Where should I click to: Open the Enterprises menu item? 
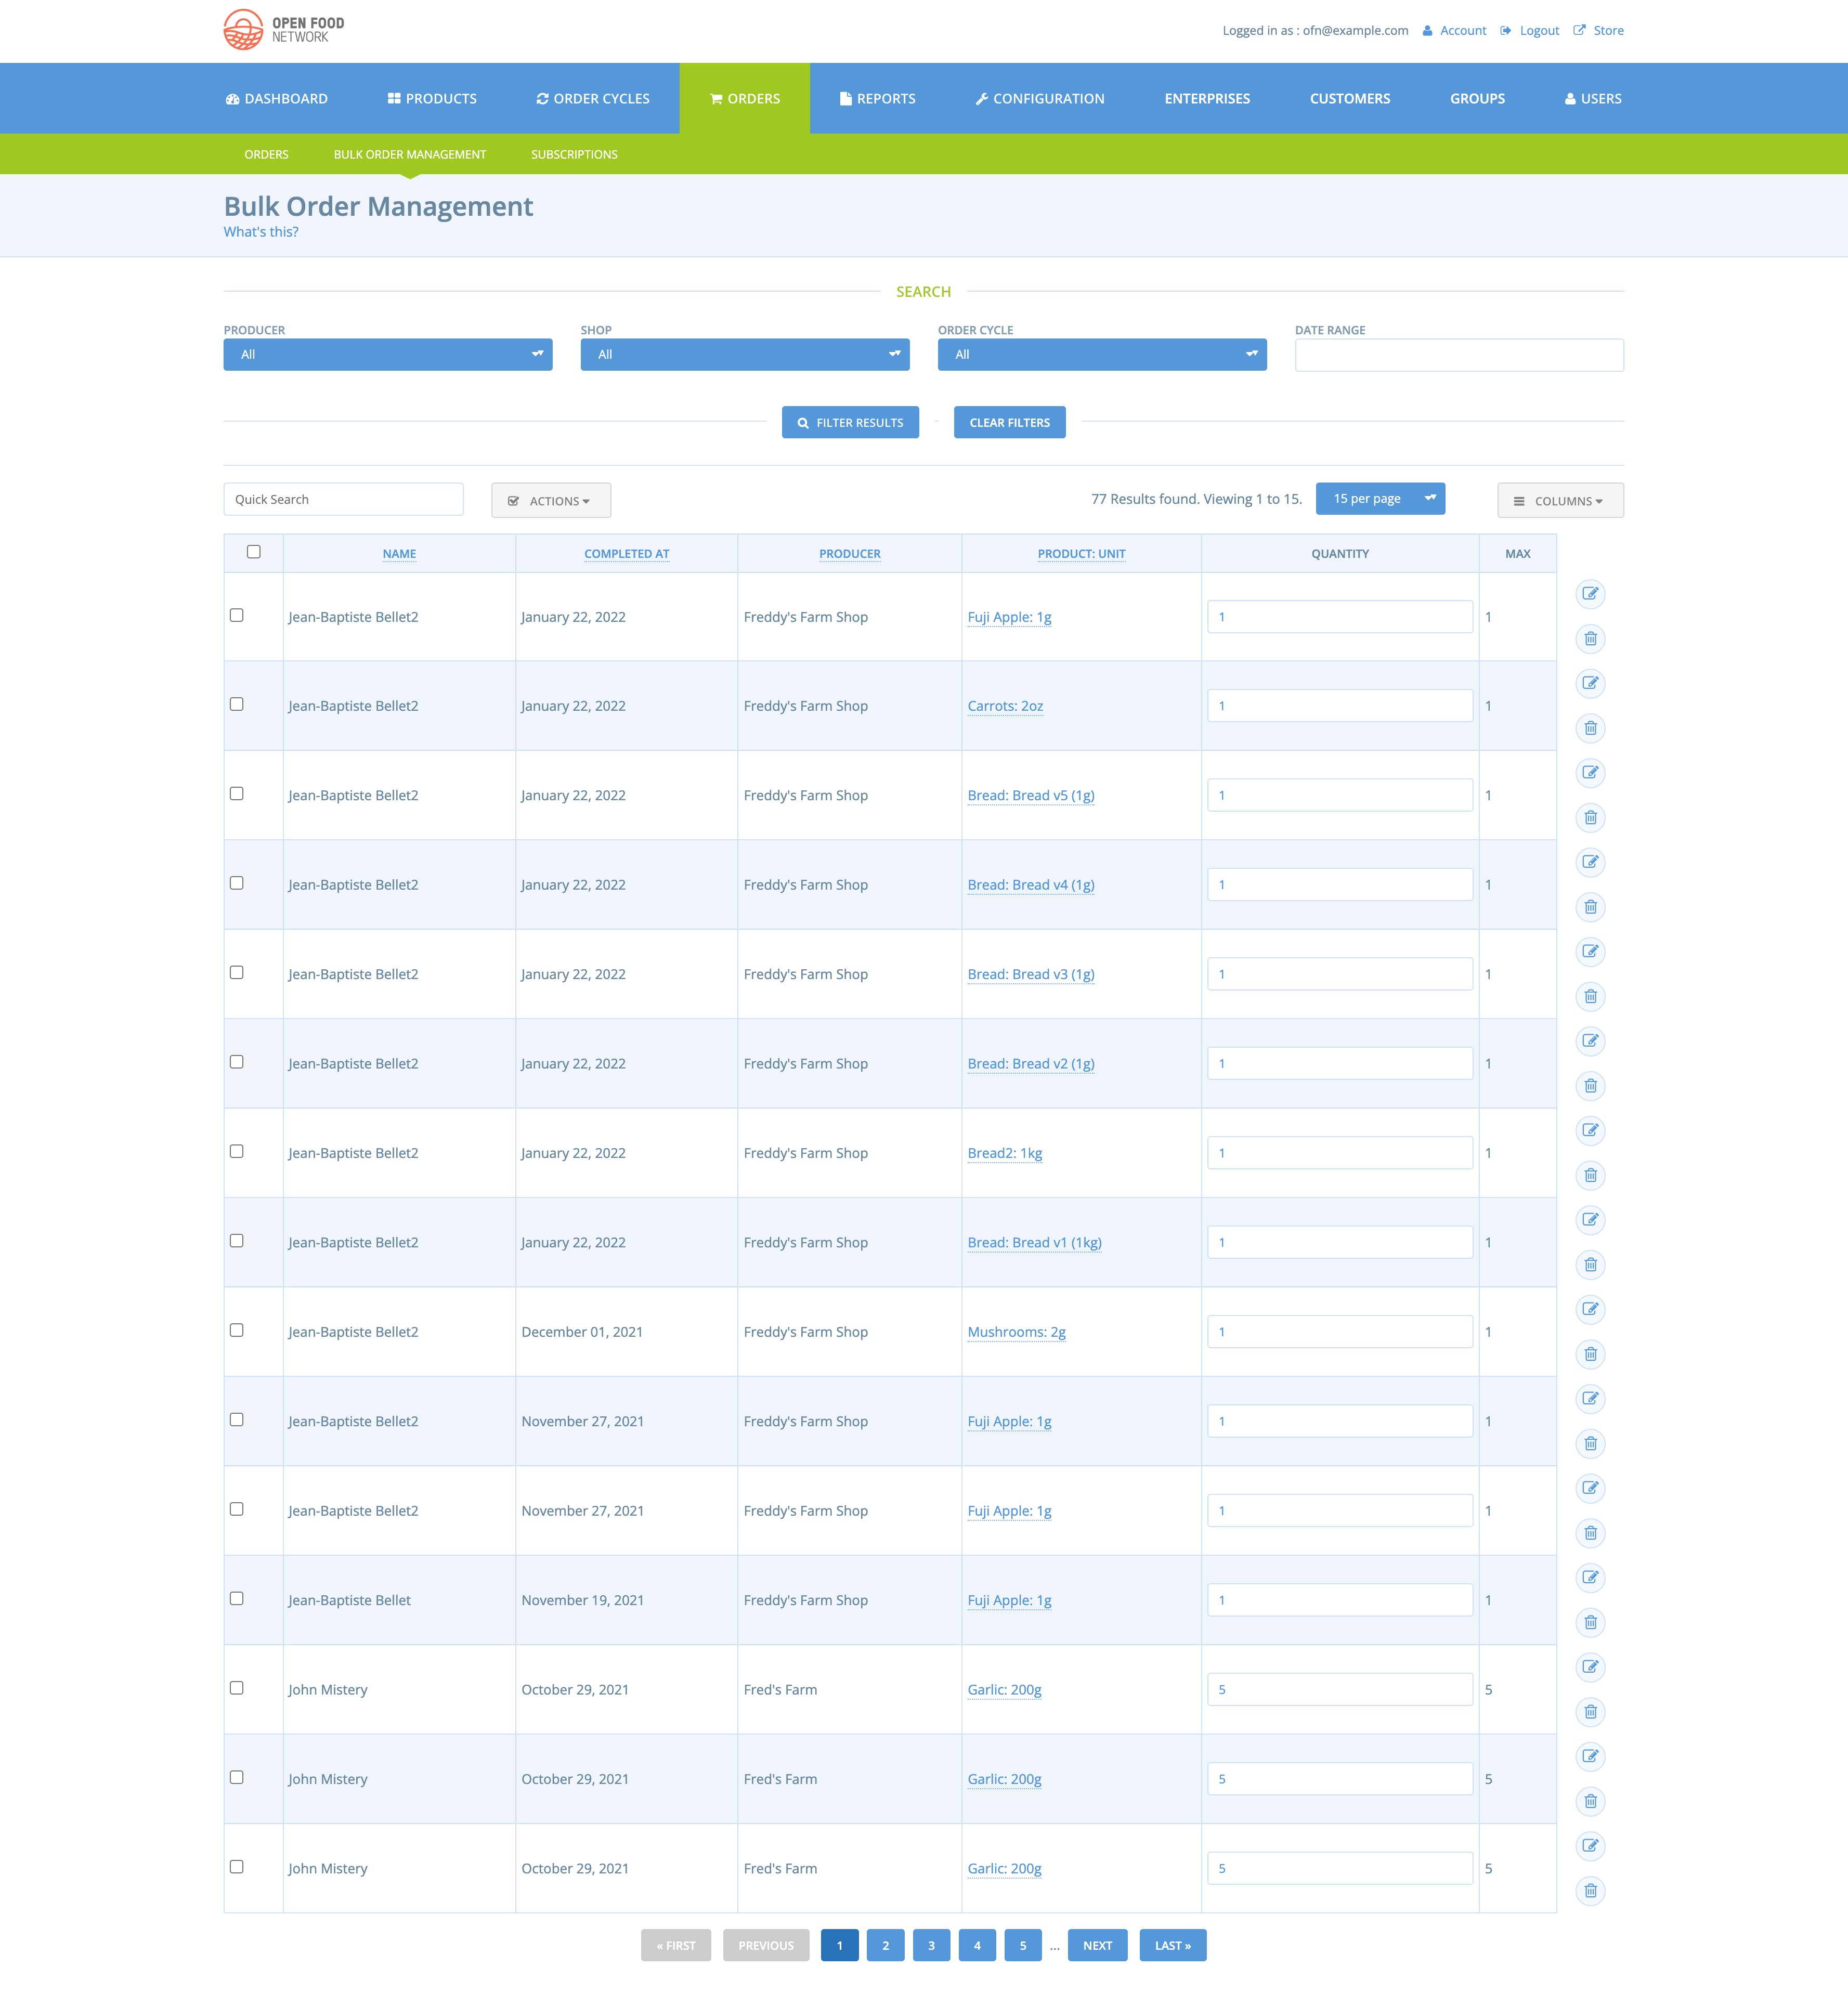tap(1206, 98)
